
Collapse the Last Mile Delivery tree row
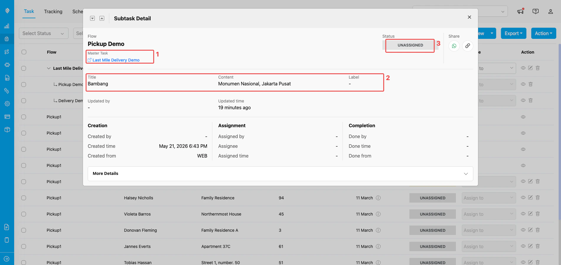49,68
